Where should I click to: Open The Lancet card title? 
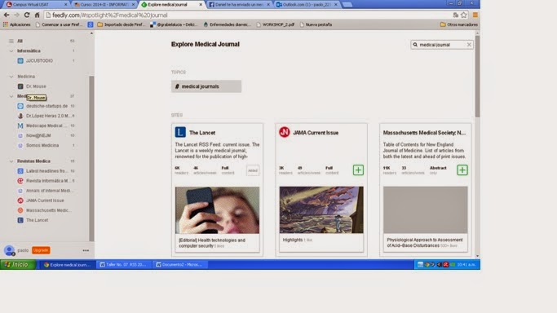(202, 132)
